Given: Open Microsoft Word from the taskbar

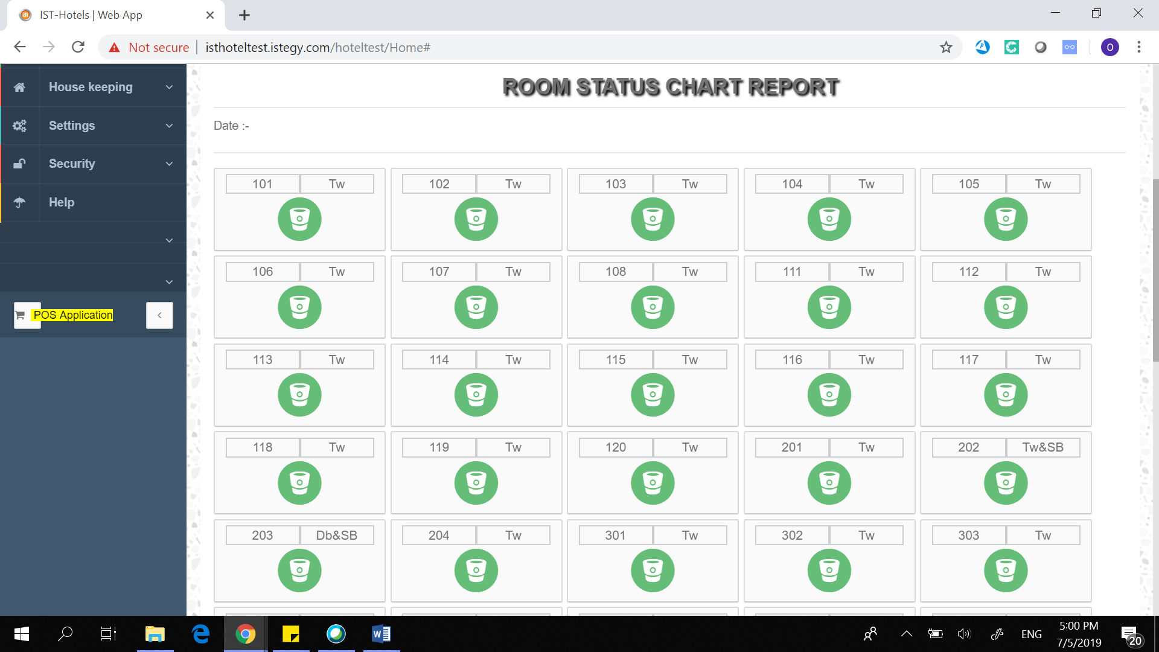Looking at the screenshot, I should pyautogui.click(x=381, y=634).
